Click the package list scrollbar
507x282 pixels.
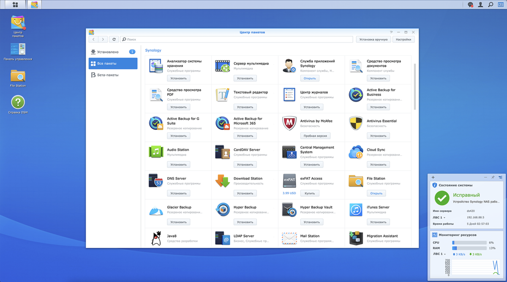tap(415, 86)
